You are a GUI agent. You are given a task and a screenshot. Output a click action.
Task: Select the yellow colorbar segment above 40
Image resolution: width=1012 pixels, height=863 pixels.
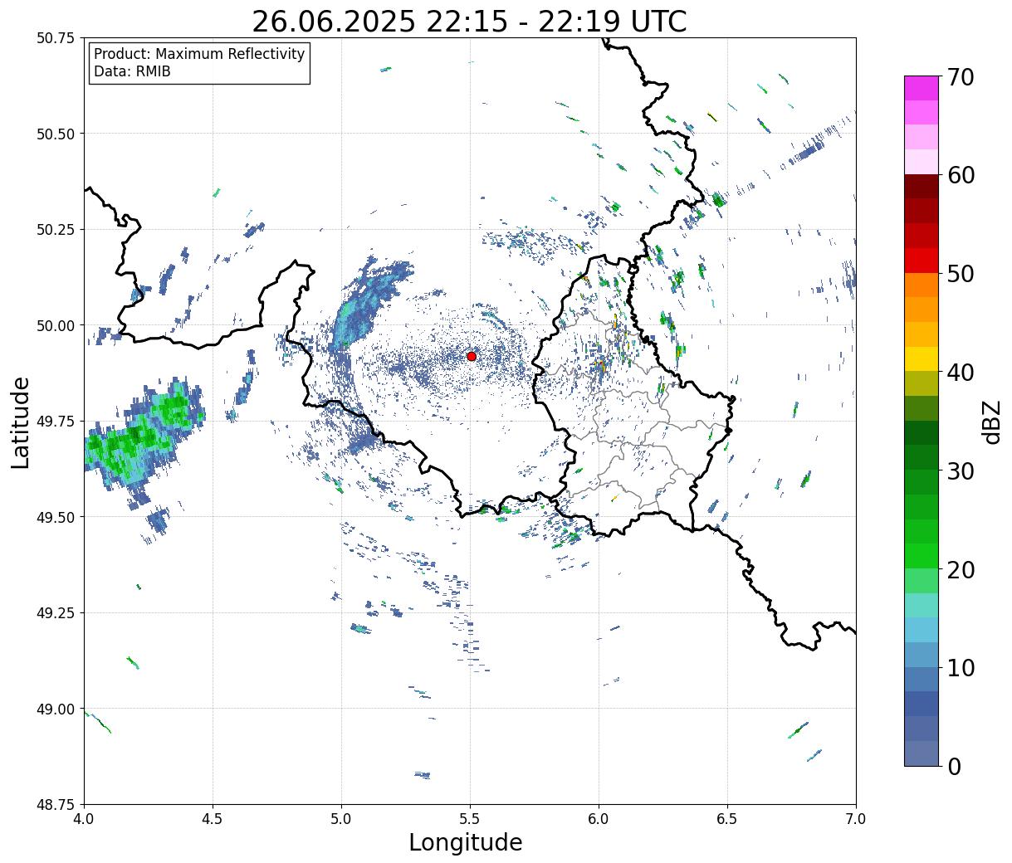(x=922, y=358)
